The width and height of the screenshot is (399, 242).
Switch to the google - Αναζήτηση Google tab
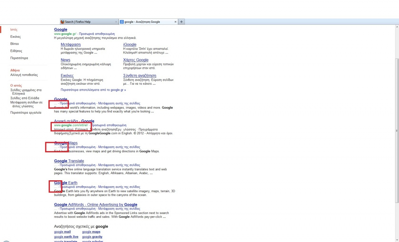[x=148, y=22]
